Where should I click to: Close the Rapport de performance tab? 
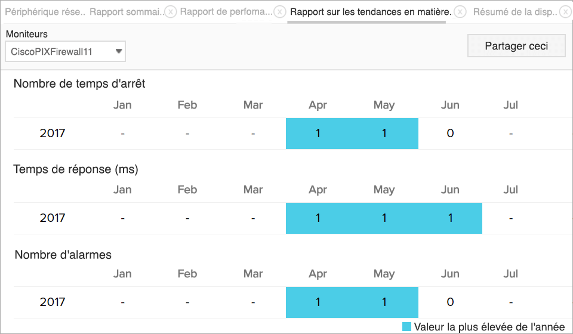[280, 12]
